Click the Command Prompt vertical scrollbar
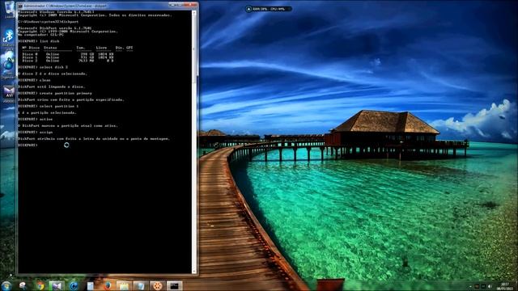The image size is (518, 291). (x=194, y=142)
